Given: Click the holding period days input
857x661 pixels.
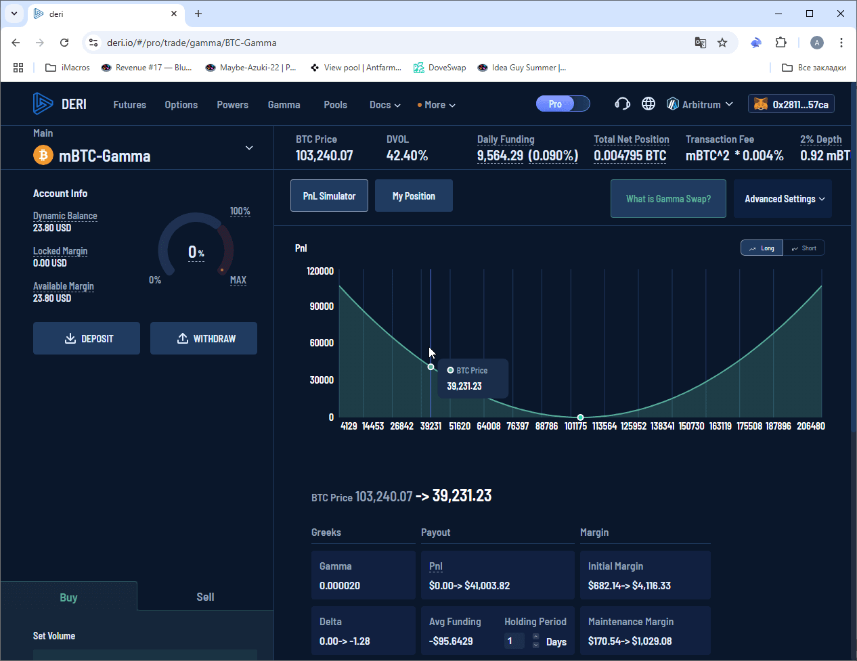Looking at the screenshot, I should 514,641.
